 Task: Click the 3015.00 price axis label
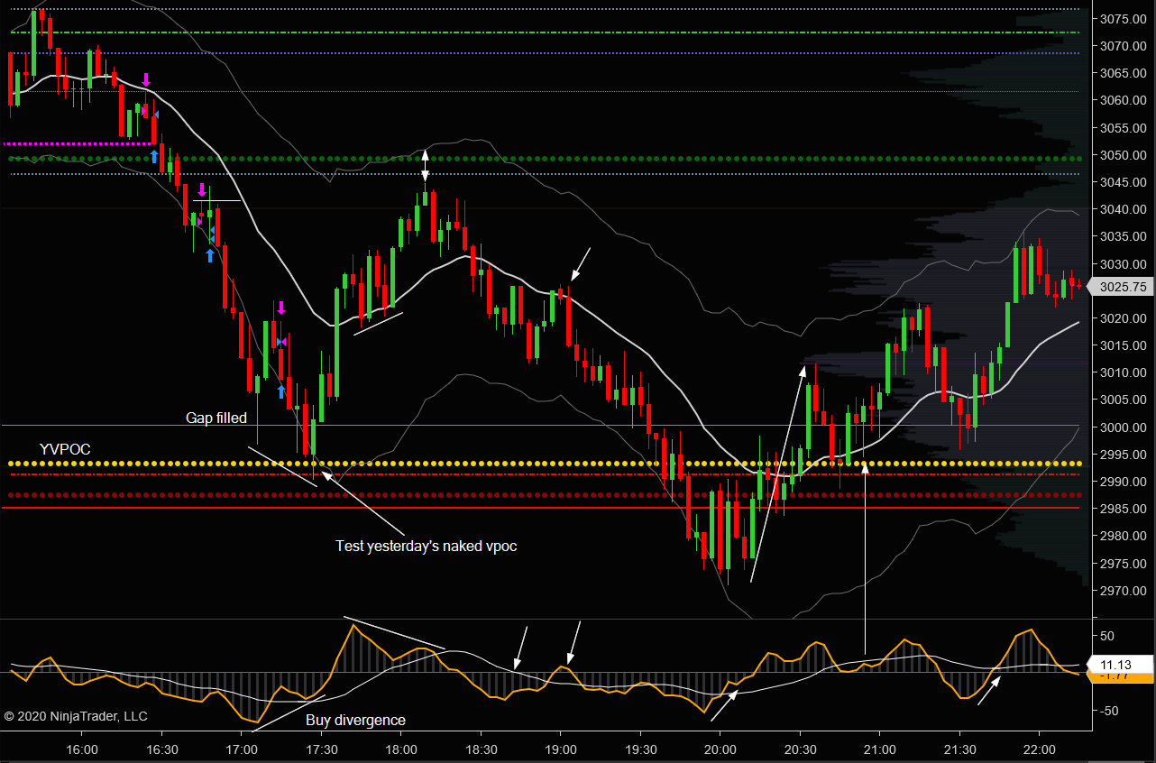1124,345
